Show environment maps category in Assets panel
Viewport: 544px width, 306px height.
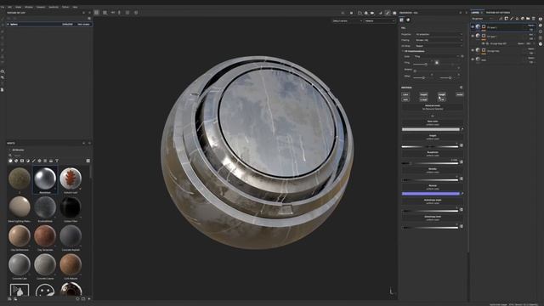click(51, 161)
